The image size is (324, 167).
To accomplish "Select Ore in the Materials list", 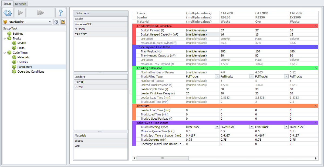I will pyautogui.click(x=77, y=146).
